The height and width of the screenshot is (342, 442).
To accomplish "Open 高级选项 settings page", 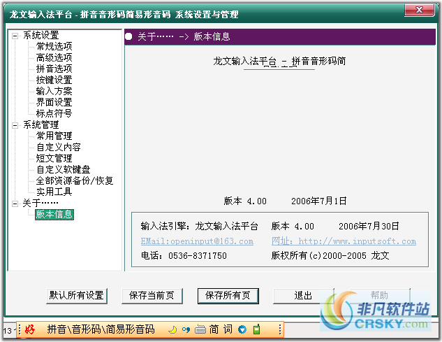I will pos(54,58).
